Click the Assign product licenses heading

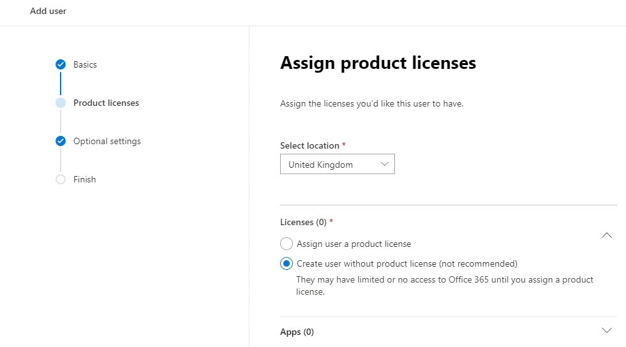[x=378, y=63]
